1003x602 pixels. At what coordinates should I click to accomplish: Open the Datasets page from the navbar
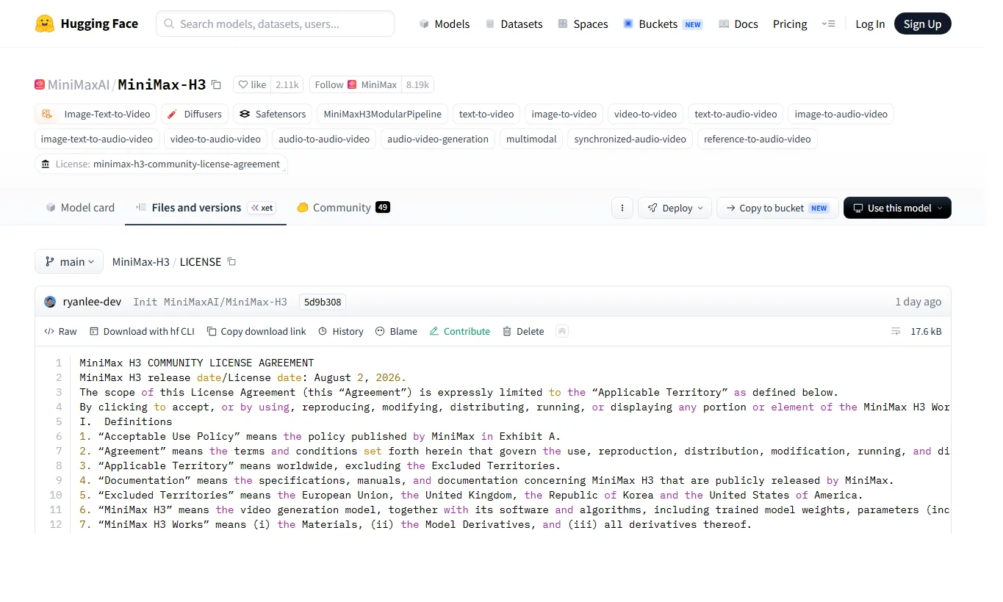(x=514, y=23)
